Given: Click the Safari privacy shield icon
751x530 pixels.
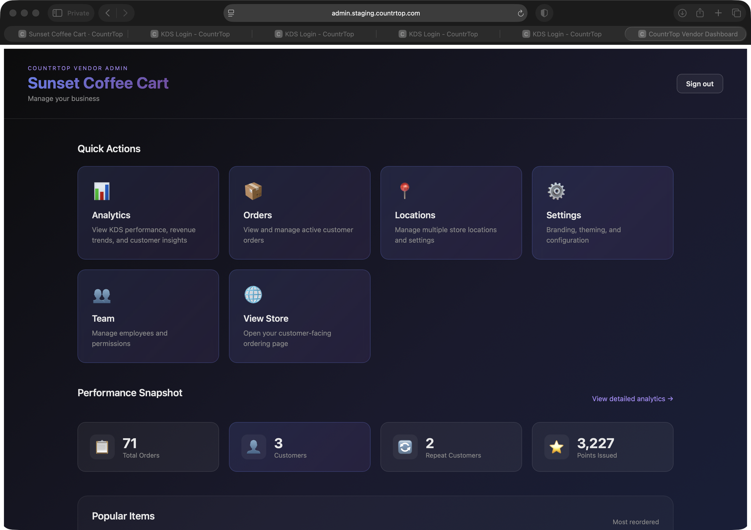Looking at the screenshot, I should click(x=544, y=13).
